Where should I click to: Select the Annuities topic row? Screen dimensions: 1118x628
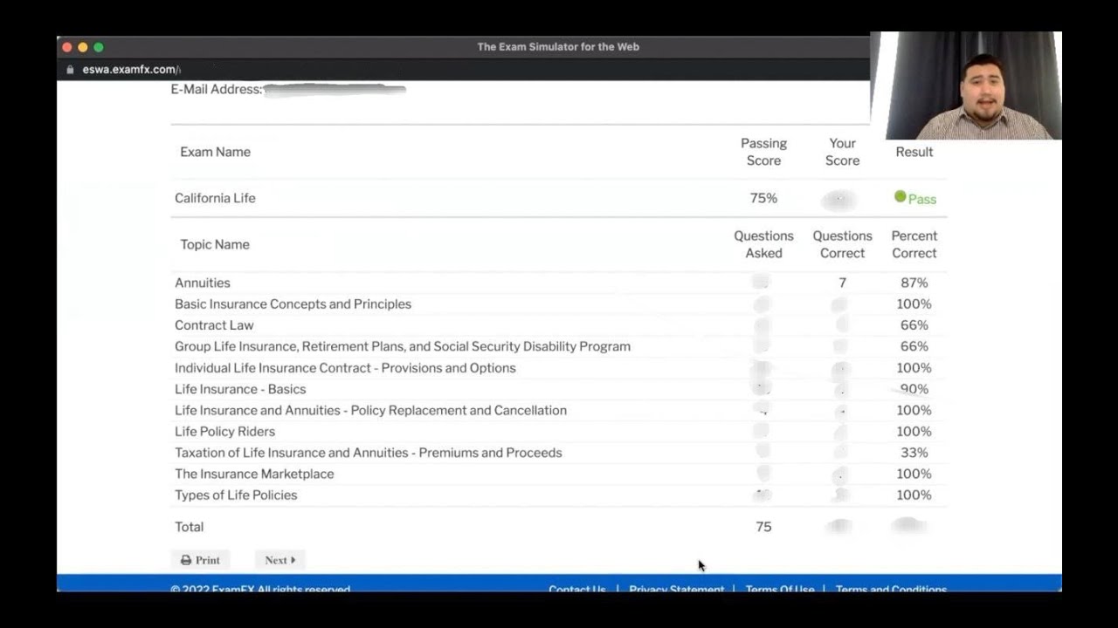pyautogui.click(x=203, y=283)
